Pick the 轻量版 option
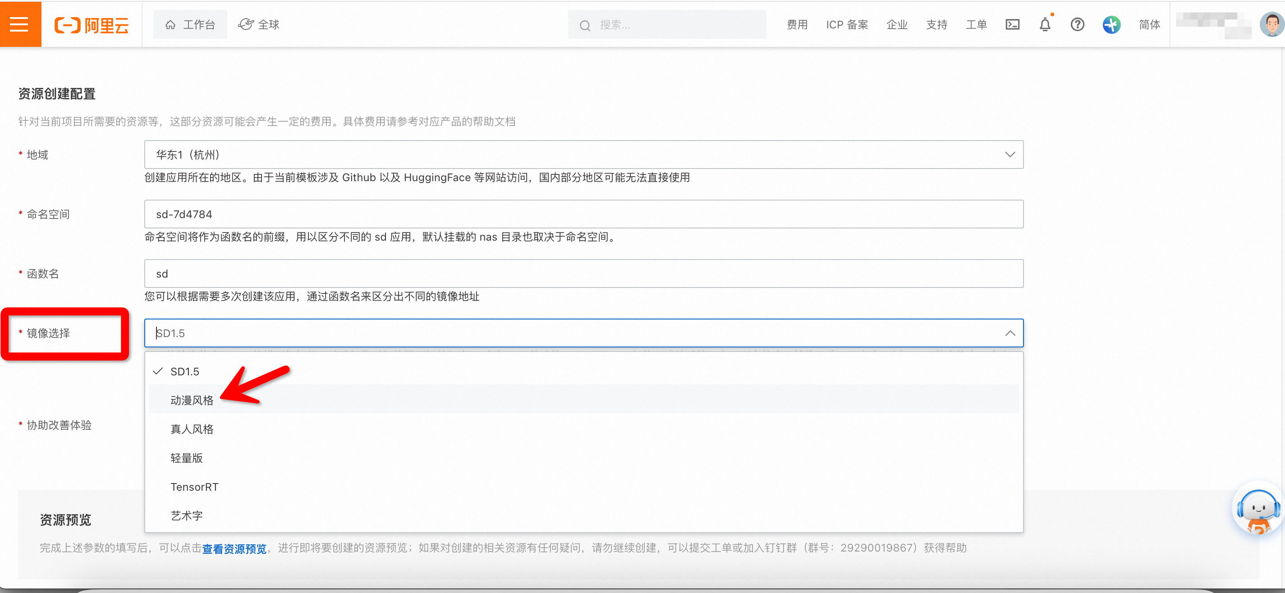Screen dimensions: 1285x593 click(x=187, y=458)
